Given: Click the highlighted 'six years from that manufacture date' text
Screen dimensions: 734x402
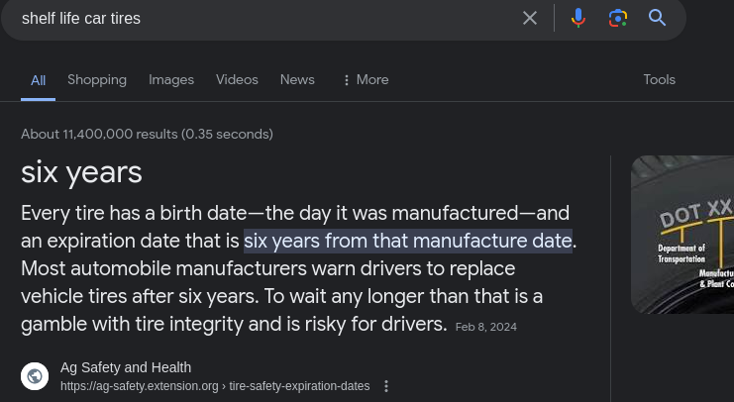Looking at the screenshot, I should pos(408,241).
